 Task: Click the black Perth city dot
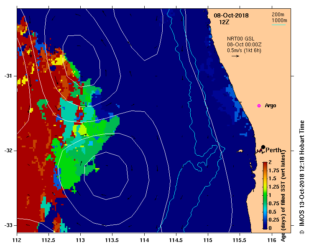point(263,147)
